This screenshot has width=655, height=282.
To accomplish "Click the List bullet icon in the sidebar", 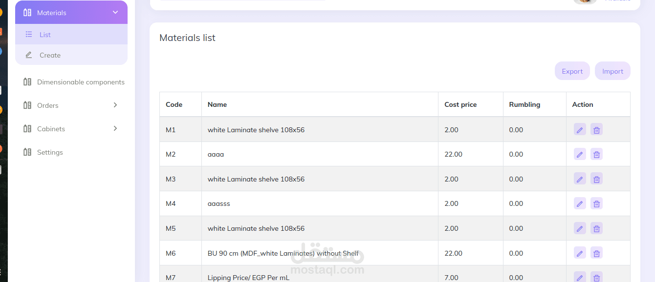I will pyautogui.click(x=29, y=35).
